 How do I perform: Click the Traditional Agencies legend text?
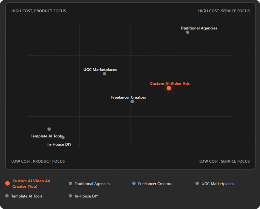click(92, 184)
